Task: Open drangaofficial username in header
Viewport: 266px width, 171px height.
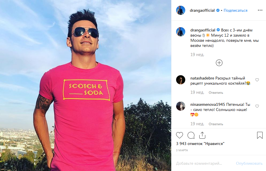Action: [x=202, y=10]
